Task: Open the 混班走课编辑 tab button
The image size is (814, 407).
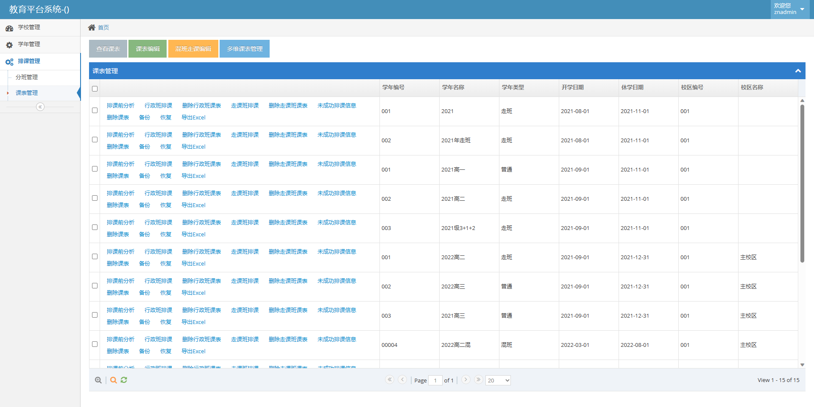Action: click(x=193, y=49)
